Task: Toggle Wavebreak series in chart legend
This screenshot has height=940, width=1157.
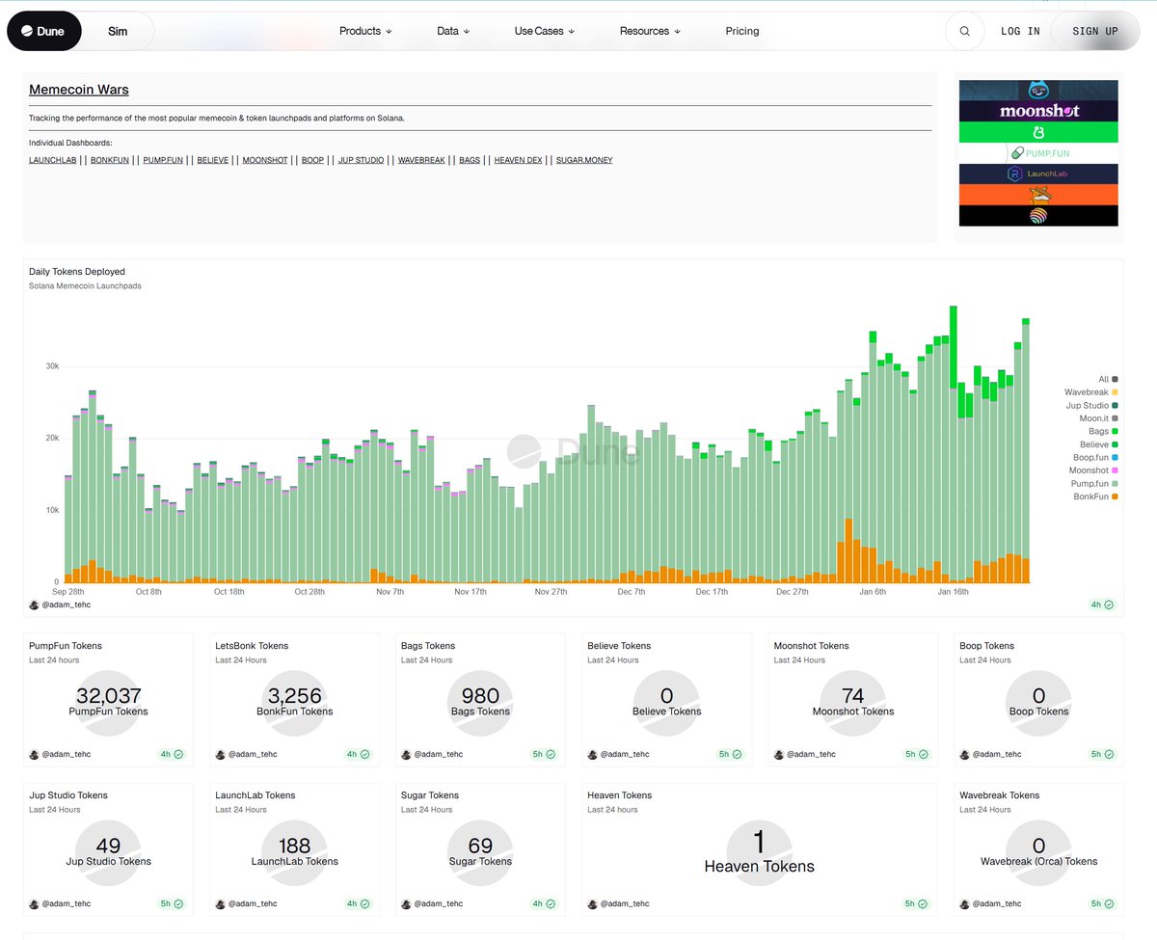Action: [x=1091, y=392]
